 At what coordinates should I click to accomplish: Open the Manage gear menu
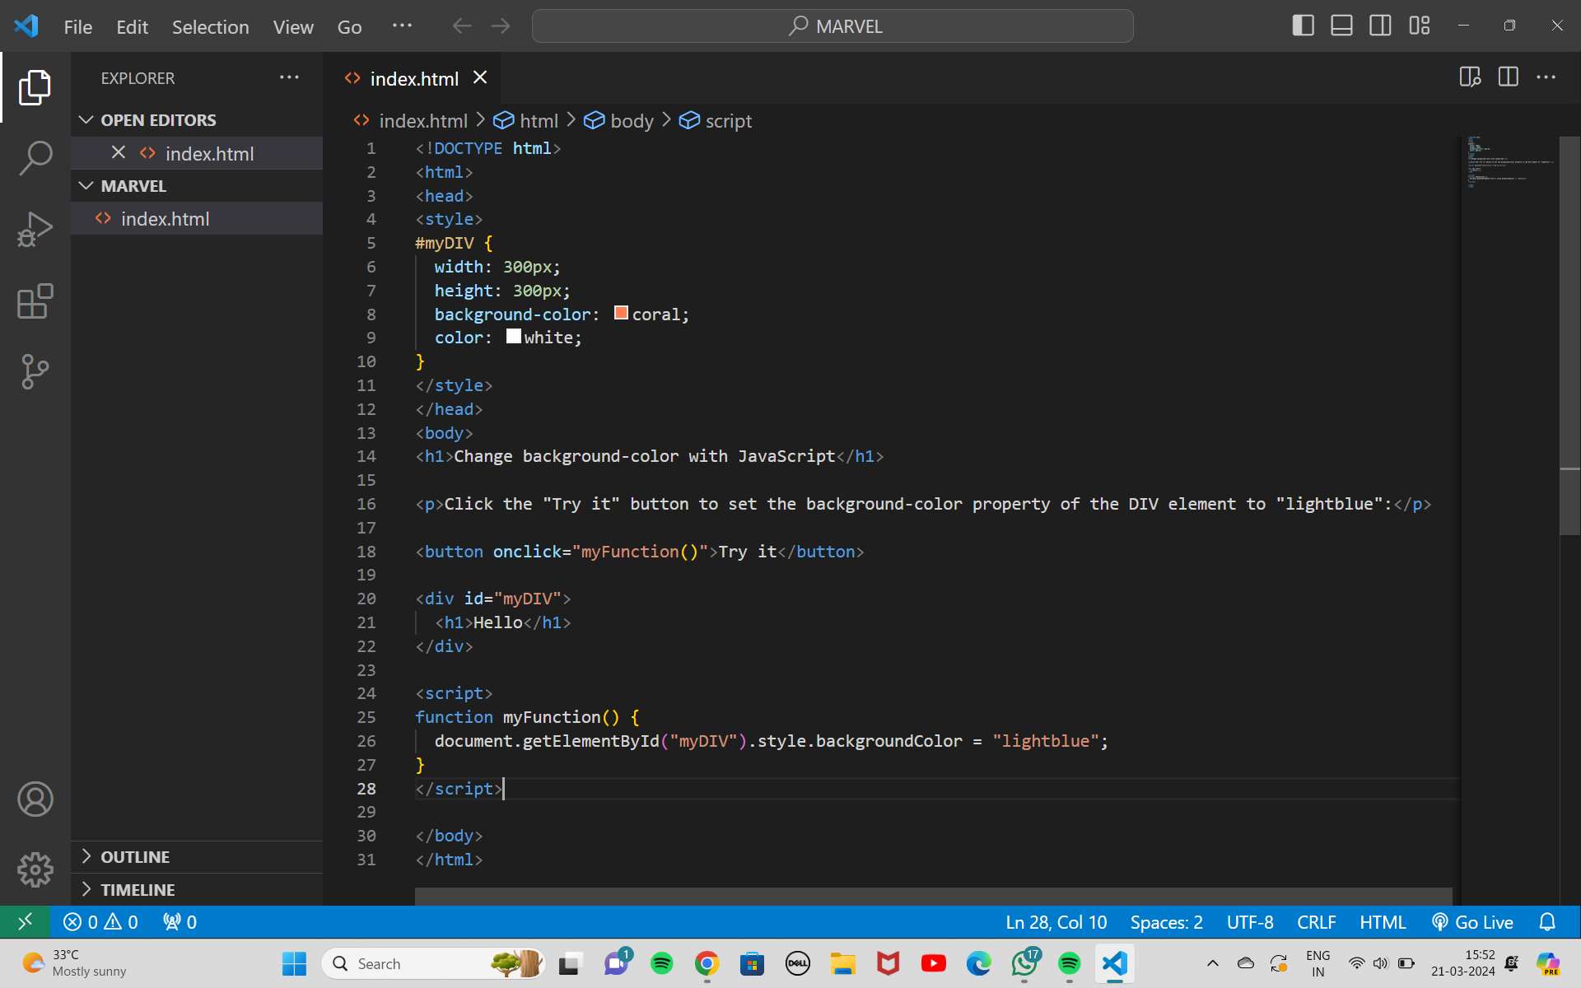point(35,869)
